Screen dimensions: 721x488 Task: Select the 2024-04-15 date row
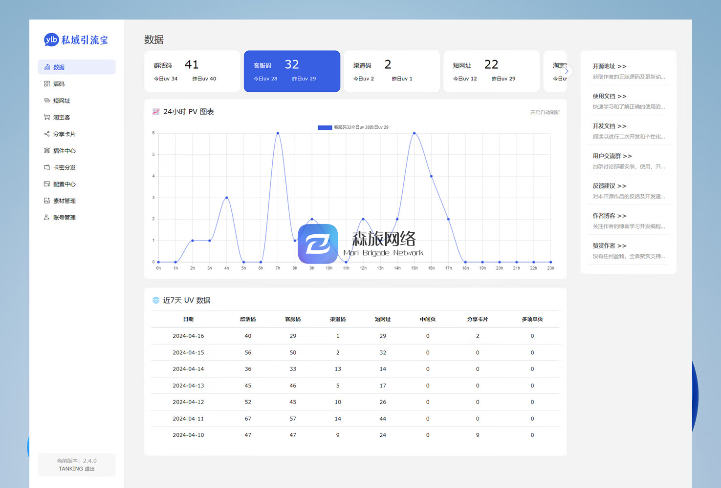355,352
